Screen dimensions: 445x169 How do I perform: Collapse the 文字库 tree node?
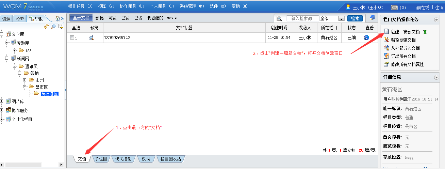point(2,34)
